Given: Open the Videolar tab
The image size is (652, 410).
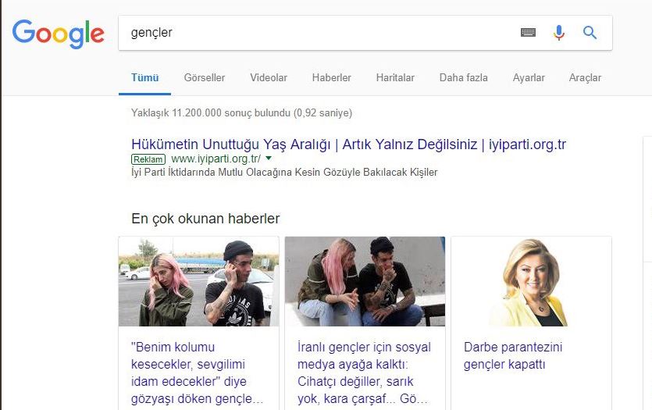Looking at the screenshot, I should [268, 78].
